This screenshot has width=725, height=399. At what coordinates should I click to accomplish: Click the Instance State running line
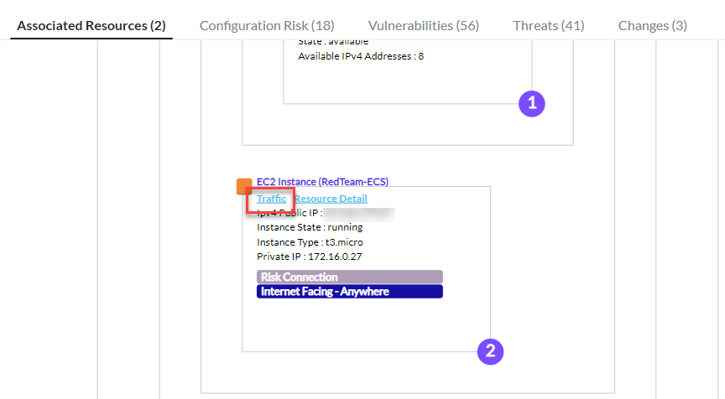[310, 227]
